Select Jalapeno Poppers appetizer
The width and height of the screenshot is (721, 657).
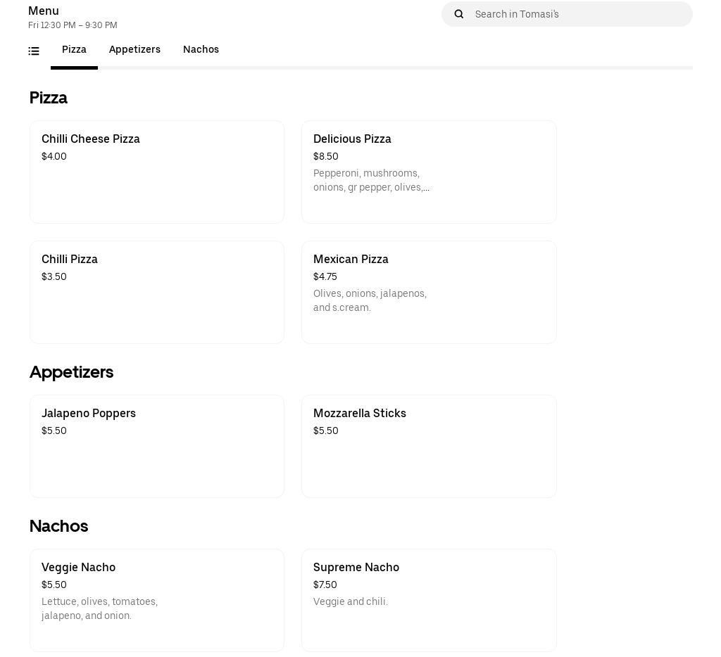[156, 446]
